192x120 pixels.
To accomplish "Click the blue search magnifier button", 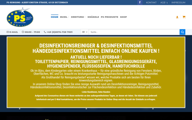I will tap(182, 32).
